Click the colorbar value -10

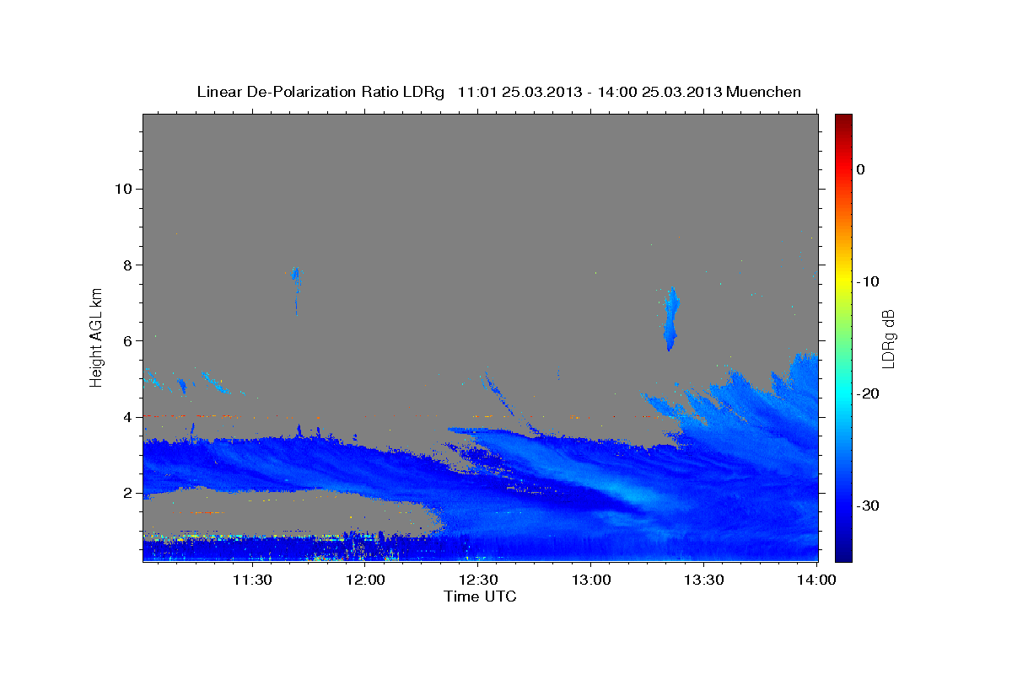click(868, 281)
